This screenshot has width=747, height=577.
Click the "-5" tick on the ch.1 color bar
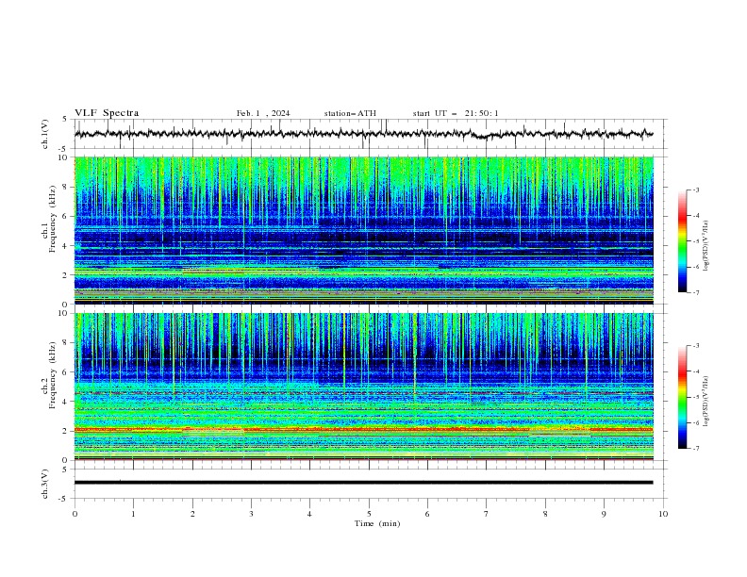point(695,241)
